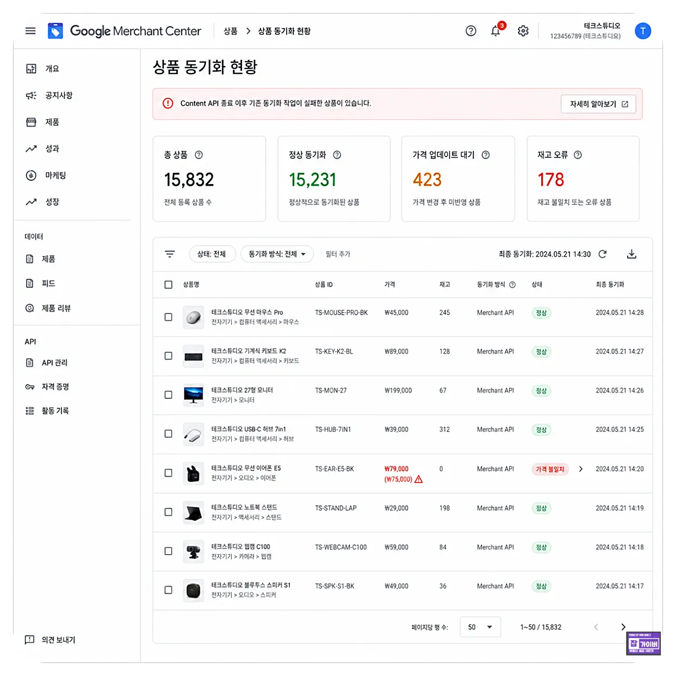Select all products header checkbox
The height and width of the screenshot is (676, 676).
click(168, 285)
